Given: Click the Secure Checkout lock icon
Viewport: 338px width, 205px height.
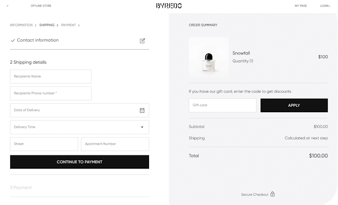Looking at the screenshot, I should tap(273, 194).
